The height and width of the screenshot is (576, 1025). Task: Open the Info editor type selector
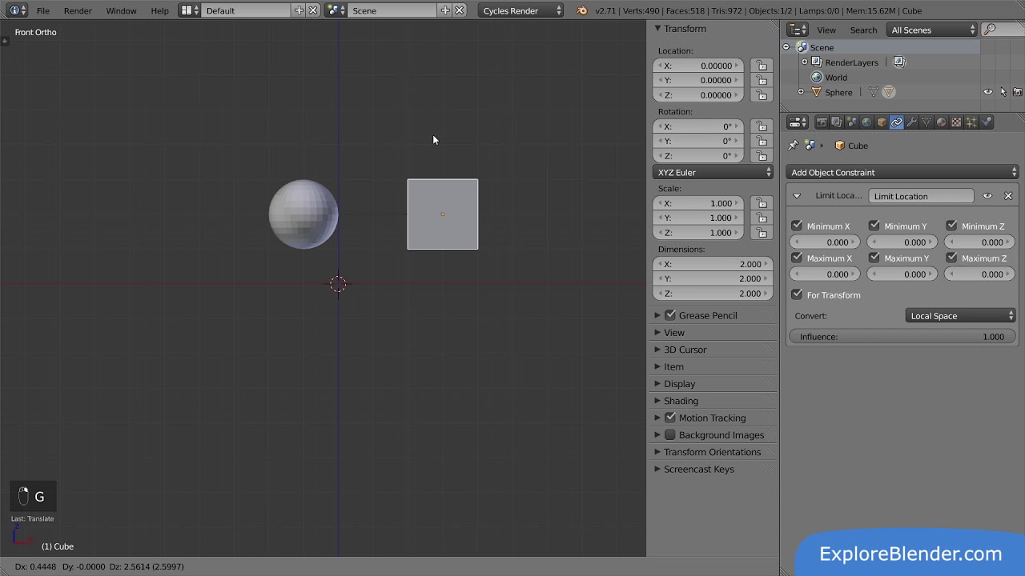click(18, 10)
